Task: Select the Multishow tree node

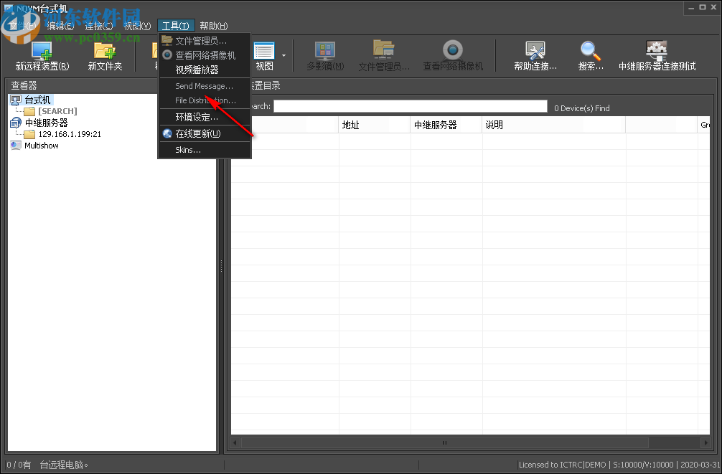Action: (42, 146)
